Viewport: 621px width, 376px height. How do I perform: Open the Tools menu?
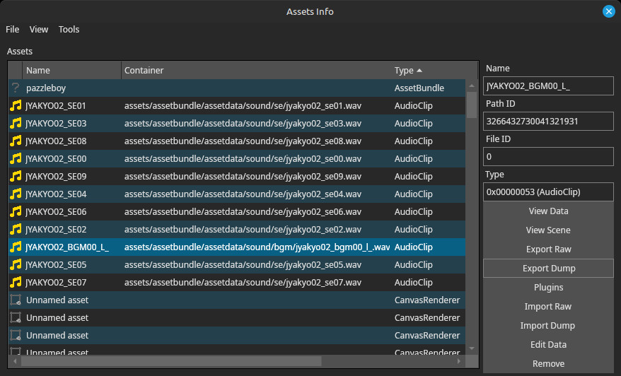click(x=69, y=30)
